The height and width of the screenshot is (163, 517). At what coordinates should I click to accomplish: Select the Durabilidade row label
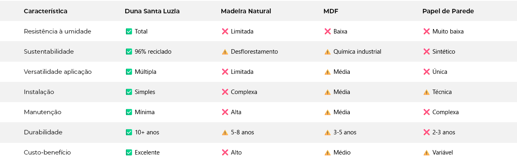43,132
